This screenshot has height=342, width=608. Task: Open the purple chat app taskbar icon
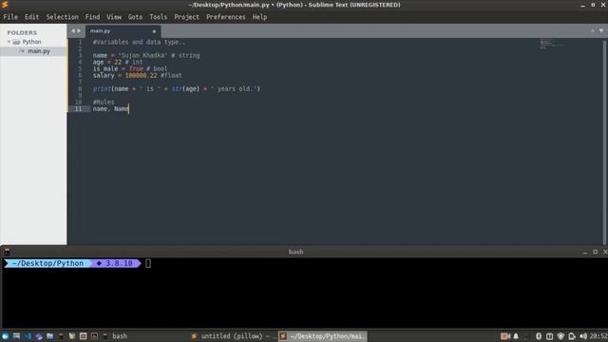click(39, 336)
